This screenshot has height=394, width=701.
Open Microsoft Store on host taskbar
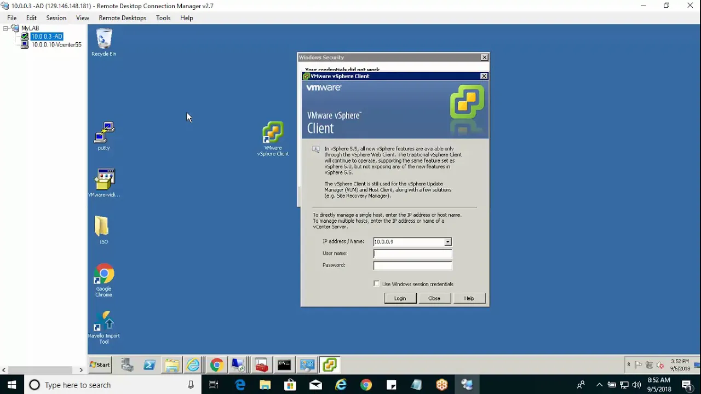click(290, 385)
